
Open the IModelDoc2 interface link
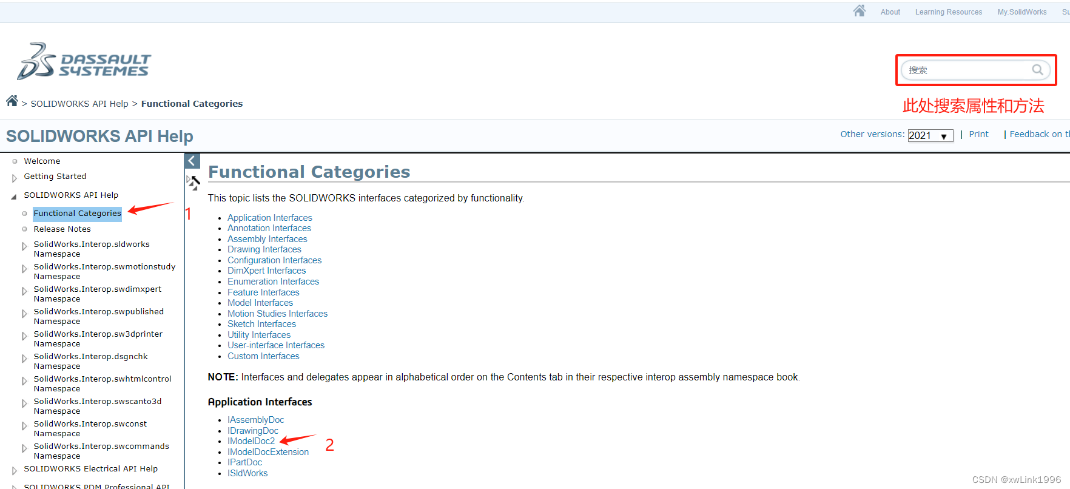click(x=251, y=441)
